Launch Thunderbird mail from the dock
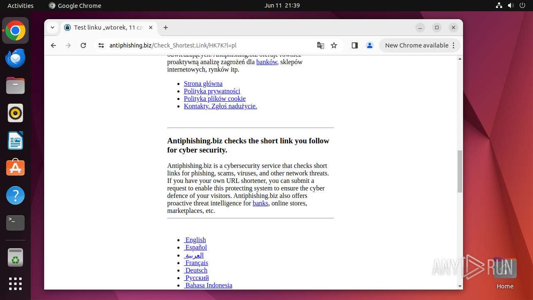Viewport: 533px width, 300px height. point(15,58)
